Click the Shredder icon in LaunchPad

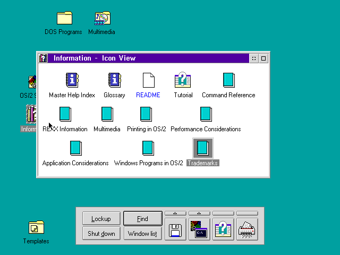(247, 229)
